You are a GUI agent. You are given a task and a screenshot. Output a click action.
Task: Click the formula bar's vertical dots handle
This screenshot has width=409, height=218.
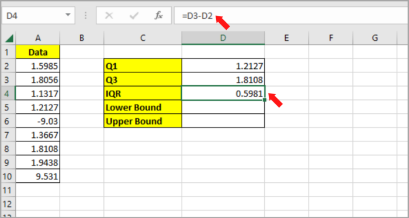85,16
